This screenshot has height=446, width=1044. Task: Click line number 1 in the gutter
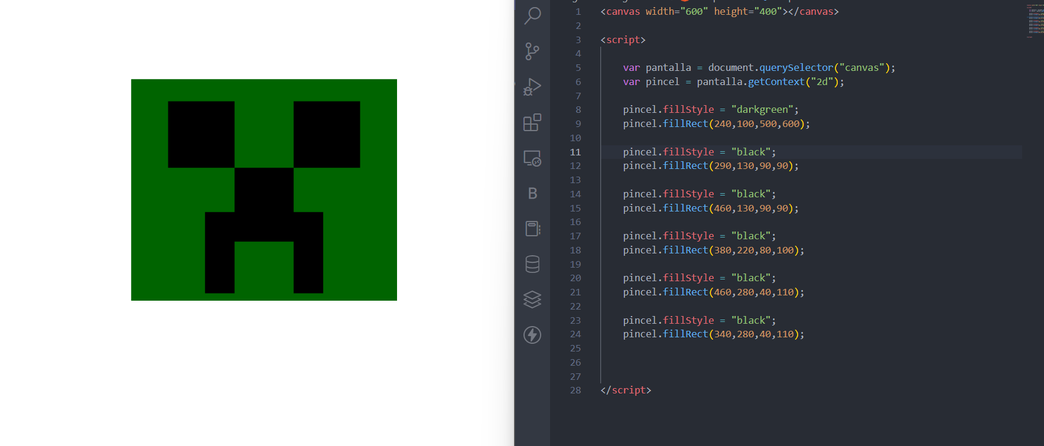[x=578, y=12]
